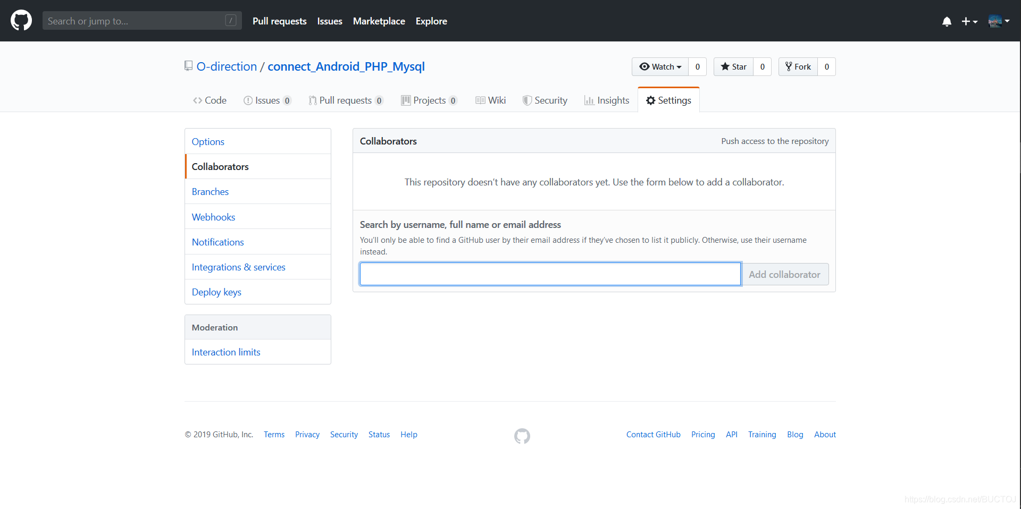
Task: Expand the Watch dropdown button
Action: coord(660,66)
